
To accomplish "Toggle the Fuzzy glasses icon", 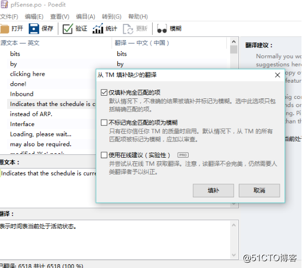I will coord(162,29).
